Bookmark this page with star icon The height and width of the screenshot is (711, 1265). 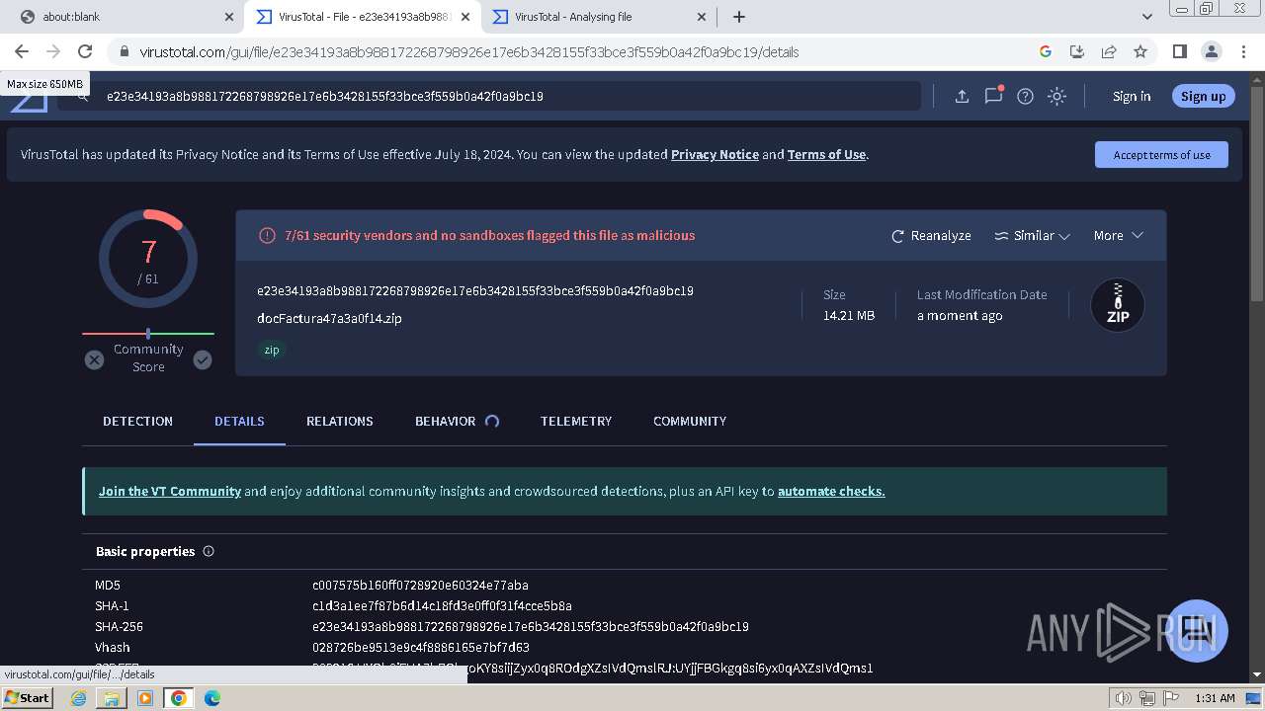tap(1140, 51)
